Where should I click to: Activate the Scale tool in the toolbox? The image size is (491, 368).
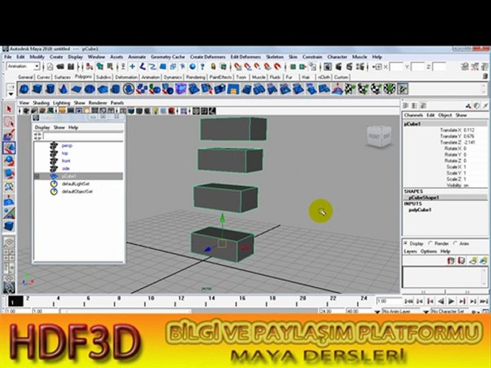coord(9,174)
